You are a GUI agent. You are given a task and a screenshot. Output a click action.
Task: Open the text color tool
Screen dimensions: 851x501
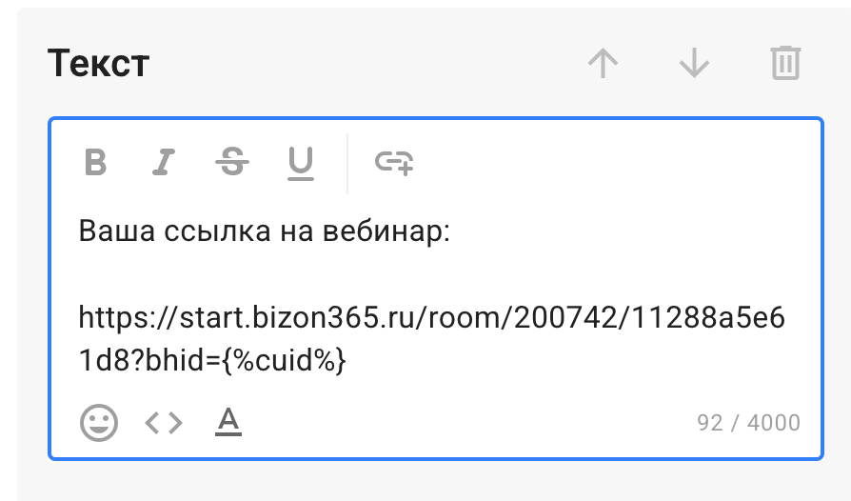click(228, 422)
